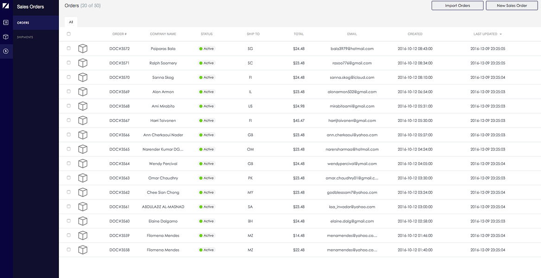541x278 pixels.
Task: Click the box icon for order DOC#3559
Action: 83,235
